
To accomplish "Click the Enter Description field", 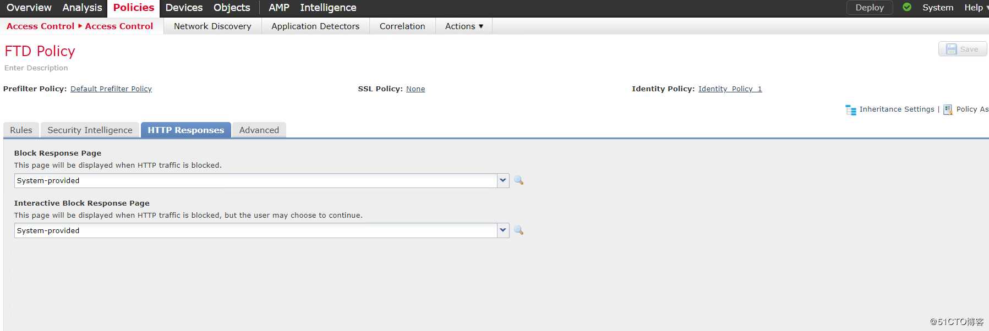I will point(36,68).
